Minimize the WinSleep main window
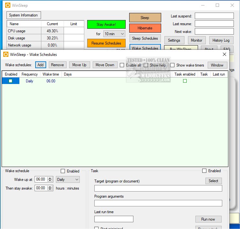The width and height of the screenshot is (240, 229). tap(203, 5)
